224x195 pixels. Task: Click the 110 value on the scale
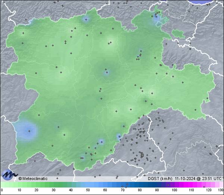192,190
